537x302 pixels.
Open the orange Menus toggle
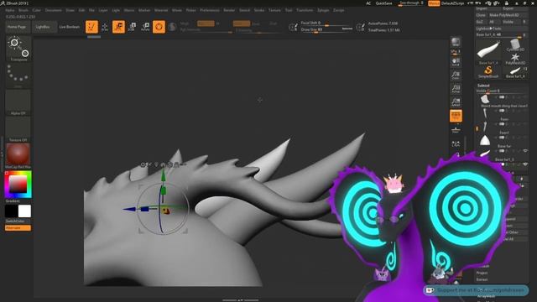[434, 3]
